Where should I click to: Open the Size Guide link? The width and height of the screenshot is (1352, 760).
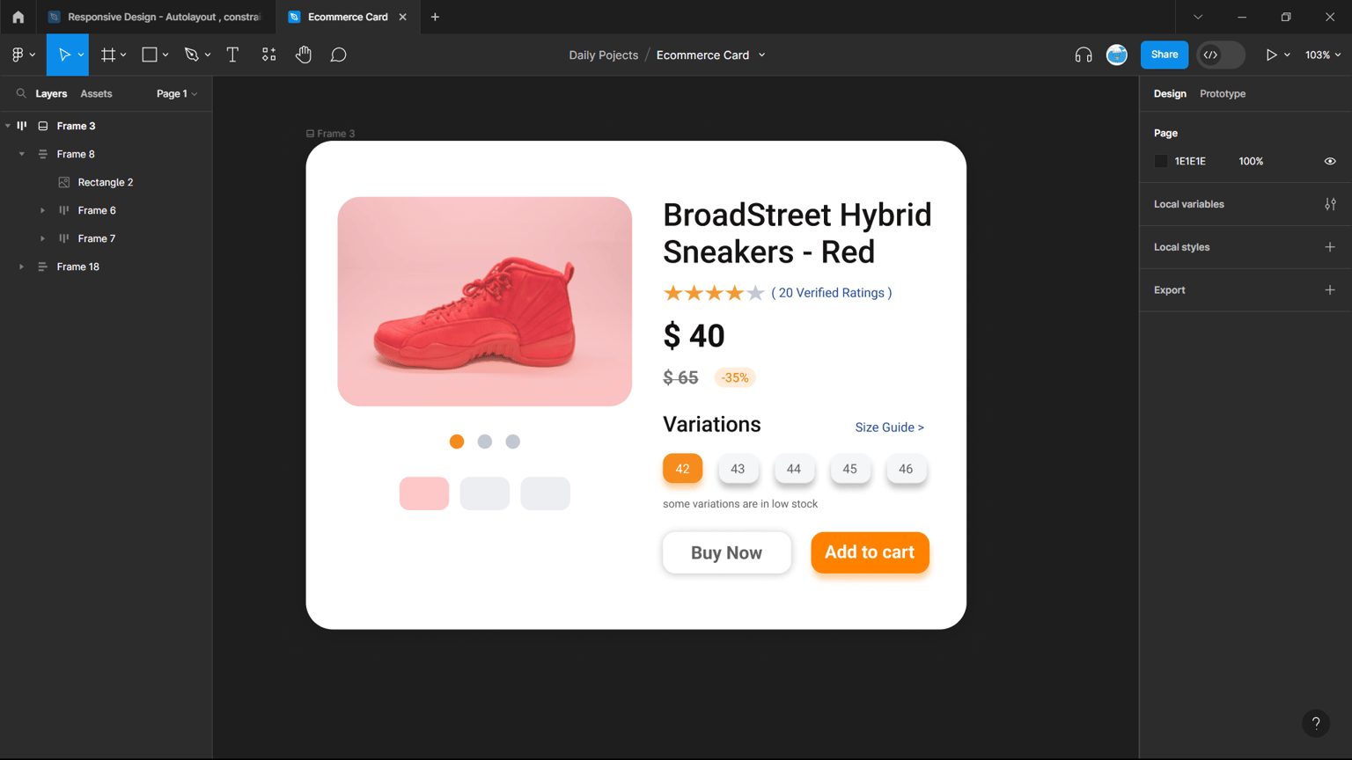890,427
